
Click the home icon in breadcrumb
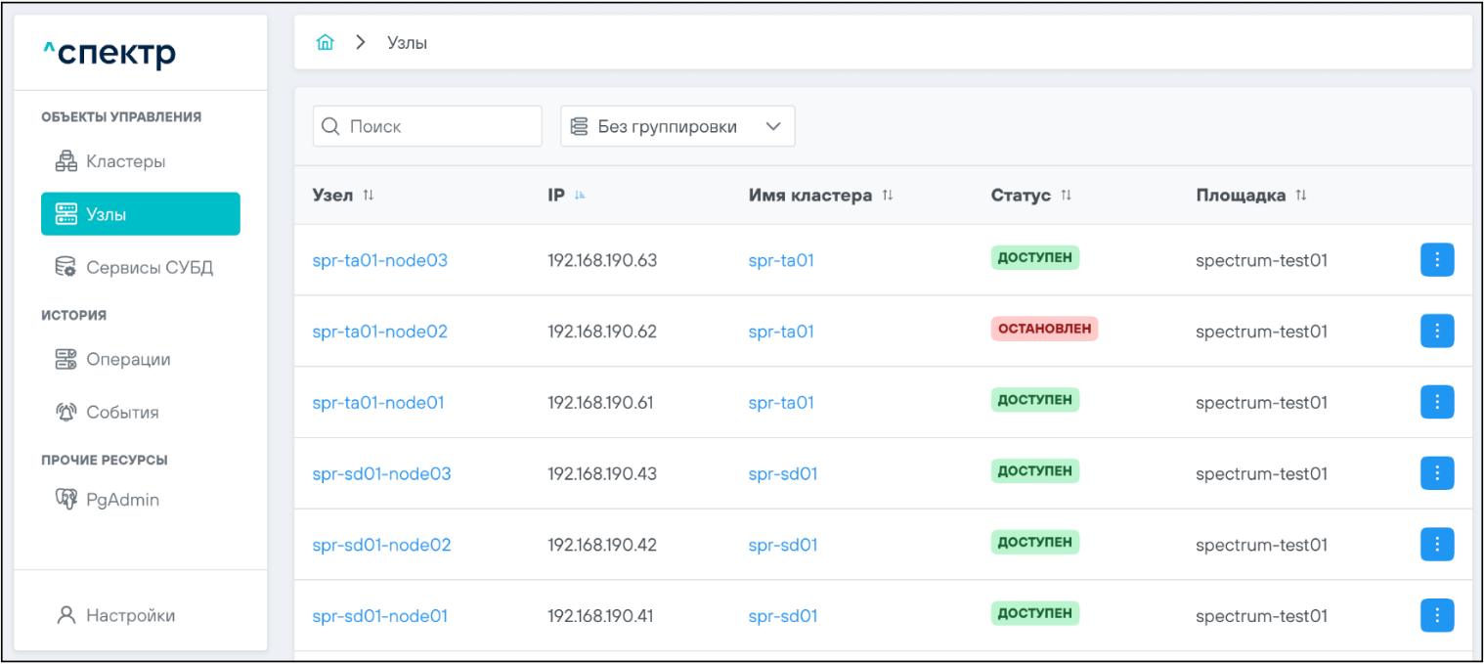(x=326, y=43)
